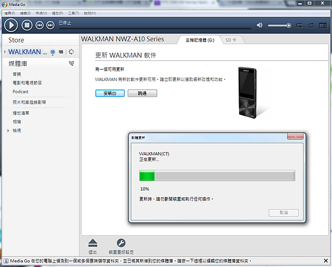Open the 檢視(V) menu
The width and height of the screenshot is (332, 267).
(x=41, y=13)
